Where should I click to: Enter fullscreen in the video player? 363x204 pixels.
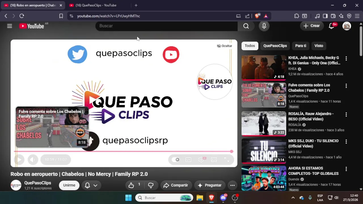227,160
